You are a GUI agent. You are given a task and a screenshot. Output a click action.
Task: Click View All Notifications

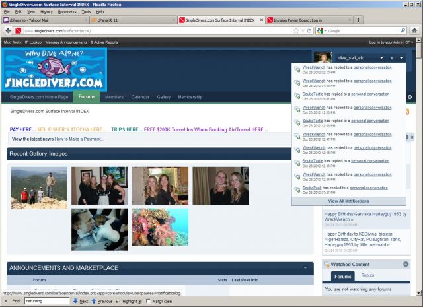(x=348, y=201)
